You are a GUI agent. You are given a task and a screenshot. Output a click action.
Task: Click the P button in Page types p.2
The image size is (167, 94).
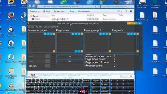coord(104,34)
